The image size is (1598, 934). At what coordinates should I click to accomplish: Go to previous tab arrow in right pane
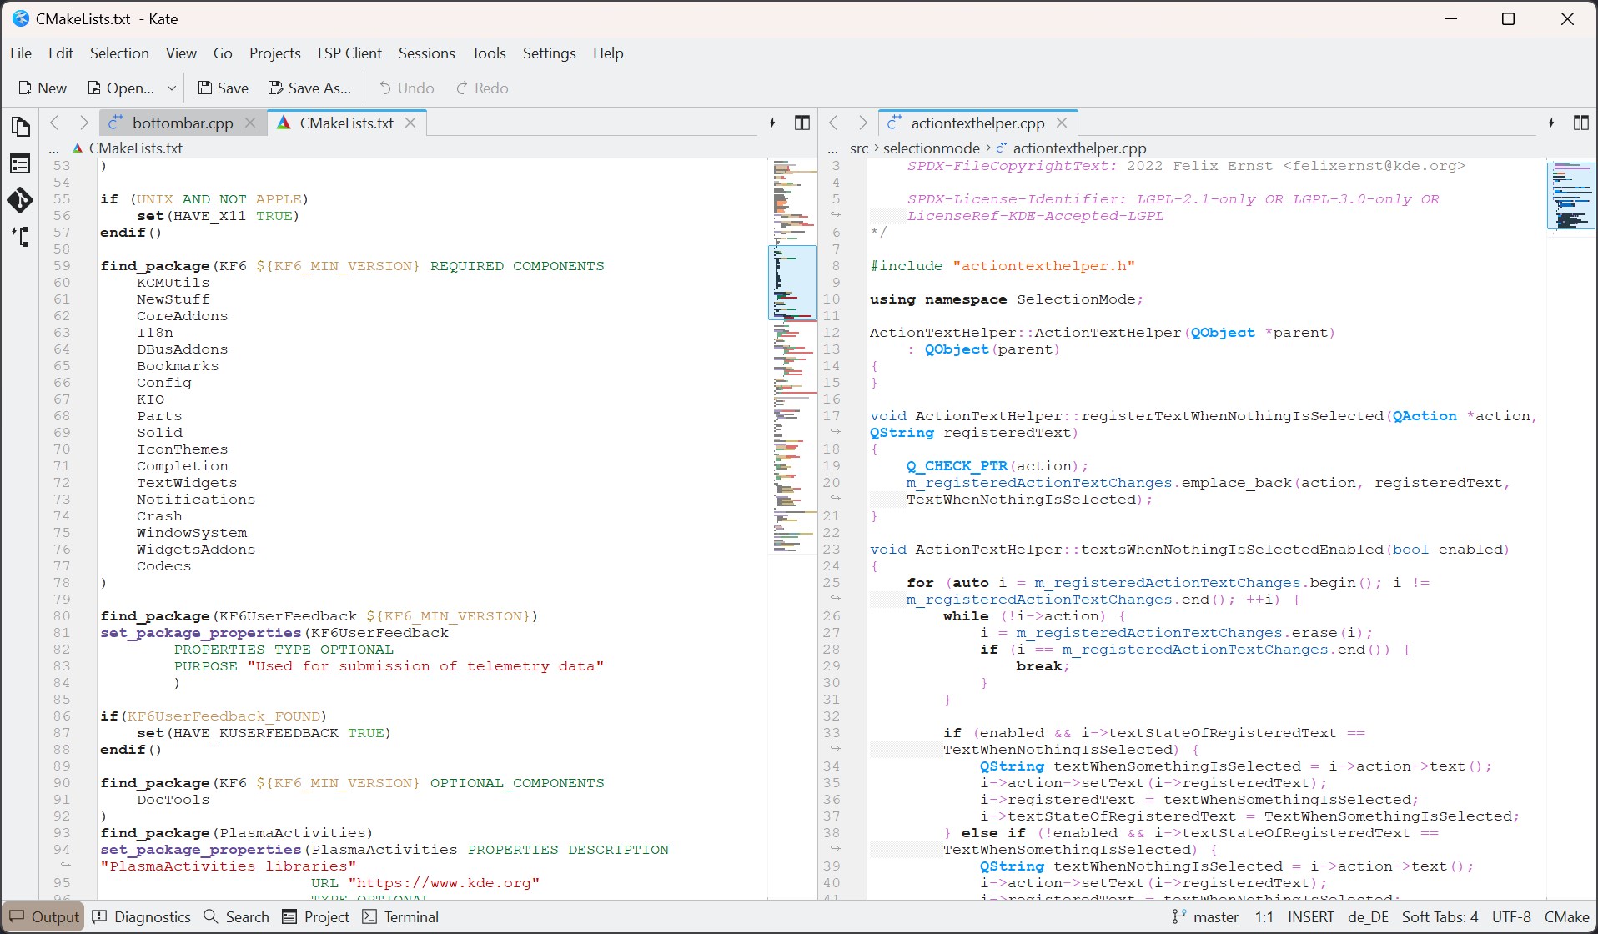coord(833,123)
